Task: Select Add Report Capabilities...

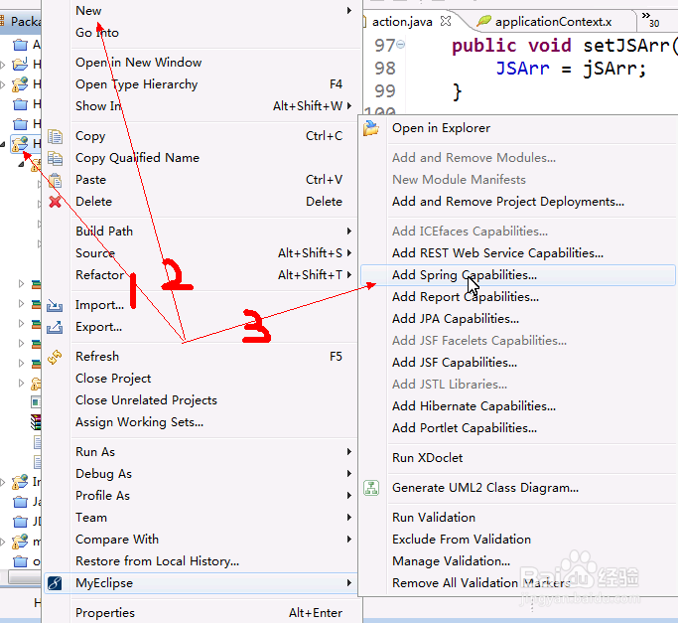Action: (x=518, y=297)
